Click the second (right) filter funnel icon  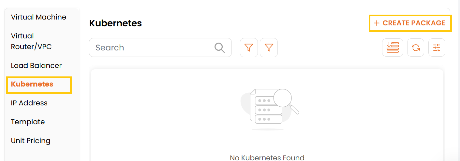(269, 48)
